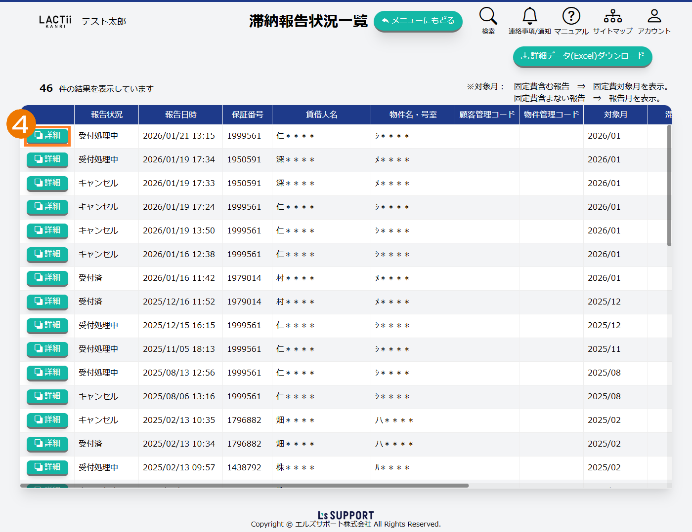Click the horizontal table scrollbar
Viewport: 692px width, 532px height.
245,486
